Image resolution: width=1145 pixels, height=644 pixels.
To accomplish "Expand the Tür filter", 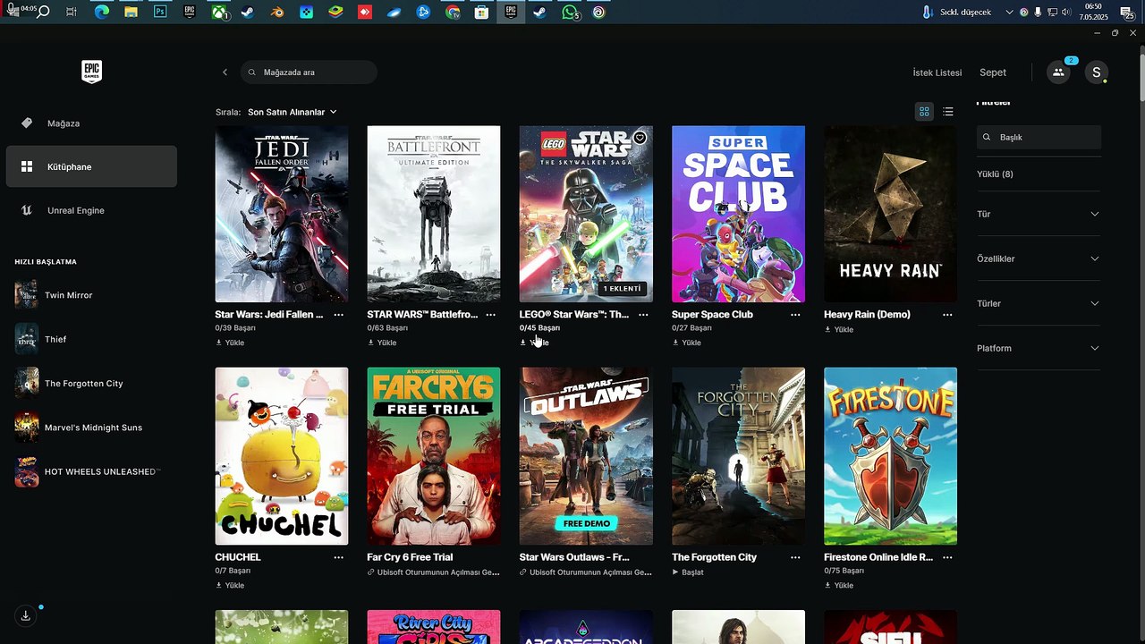I will click(x=1039, y=214).
